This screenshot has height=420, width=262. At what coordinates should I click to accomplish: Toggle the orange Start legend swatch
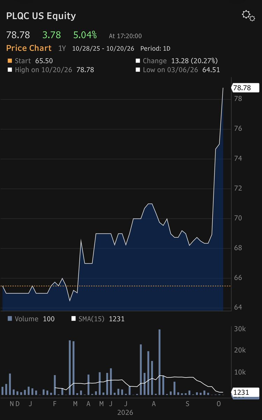(x=9, y=61)
